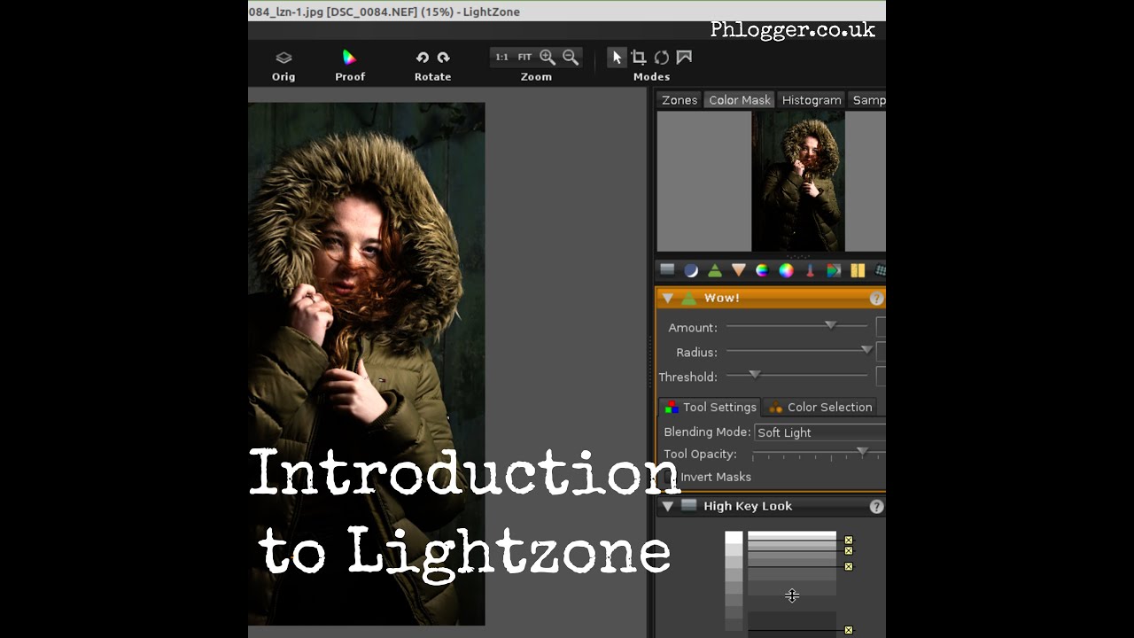Image resolution: width=1134 pixels, height=638 pixels.
Task: Remove the bottom zone lock marker
Action: pos(849,630)
